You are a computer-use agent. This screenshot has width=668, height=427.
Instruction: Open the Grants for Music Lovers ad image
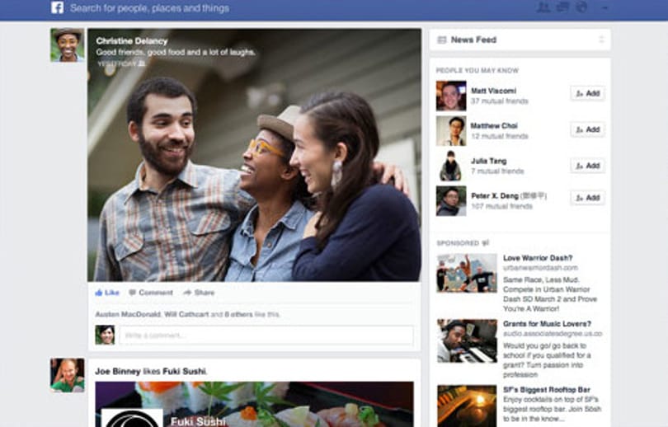point(467,341)
